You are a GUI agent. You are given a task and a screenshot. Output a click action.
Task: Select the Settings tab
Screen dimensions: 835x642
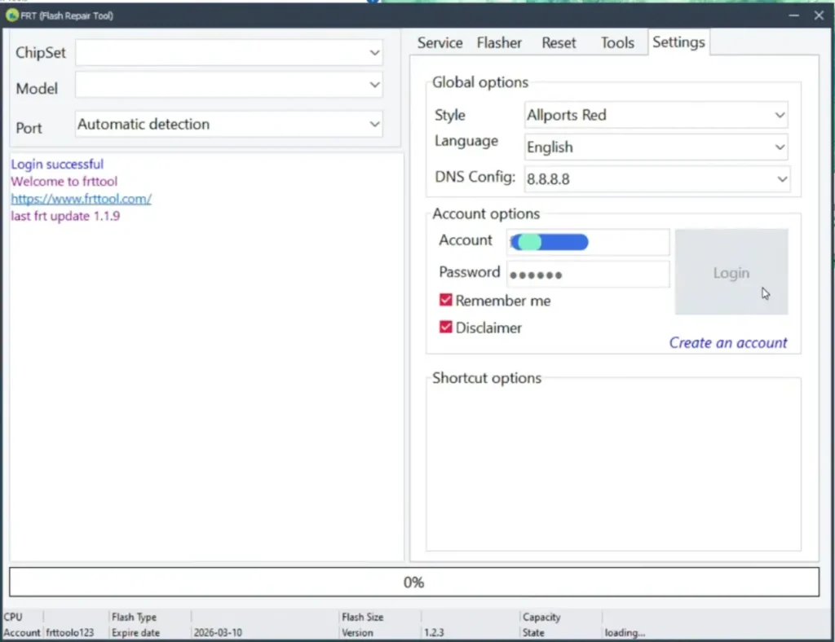[678, 42]
